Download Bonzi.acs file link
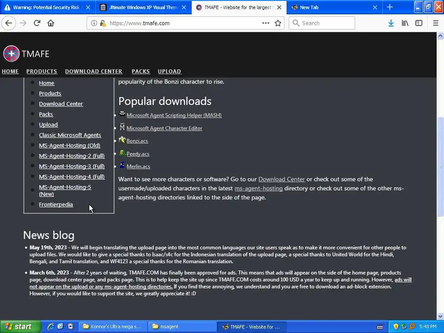This screenshot has width=444, height=333. click(137, 141)
